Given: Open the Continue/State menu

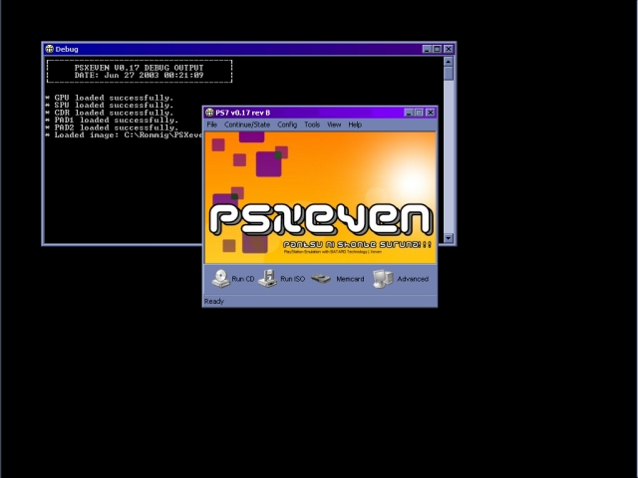Looking at the screenshot, I should click(247, 124).
